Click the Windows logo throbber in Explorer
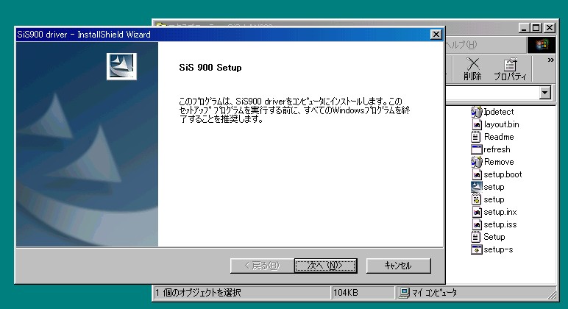Image resolution: width=568 pixels, height=309 pixels. 542,45
